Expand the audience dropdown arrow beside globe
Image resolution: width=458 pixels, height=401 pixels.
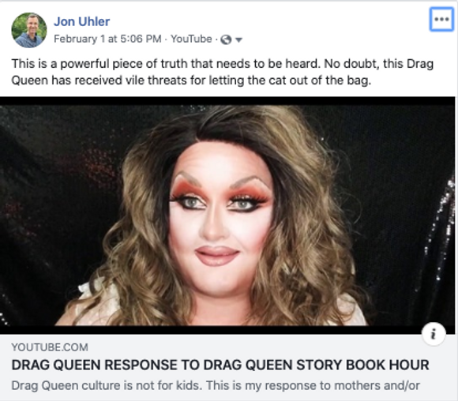tap(238, 39)
